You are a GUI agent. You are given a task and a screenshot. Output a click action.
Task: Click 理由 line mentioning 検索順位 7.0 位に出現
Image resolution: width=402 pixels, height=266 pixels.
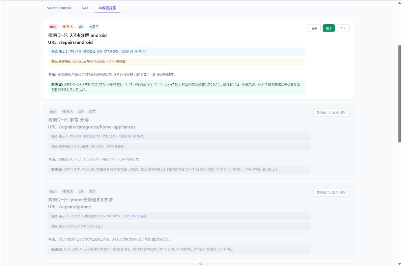(179, 146)
